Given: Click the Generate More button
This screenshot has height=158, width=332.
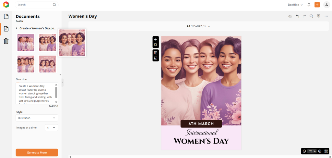Looking at the screenshot, I should pos(37,152).
